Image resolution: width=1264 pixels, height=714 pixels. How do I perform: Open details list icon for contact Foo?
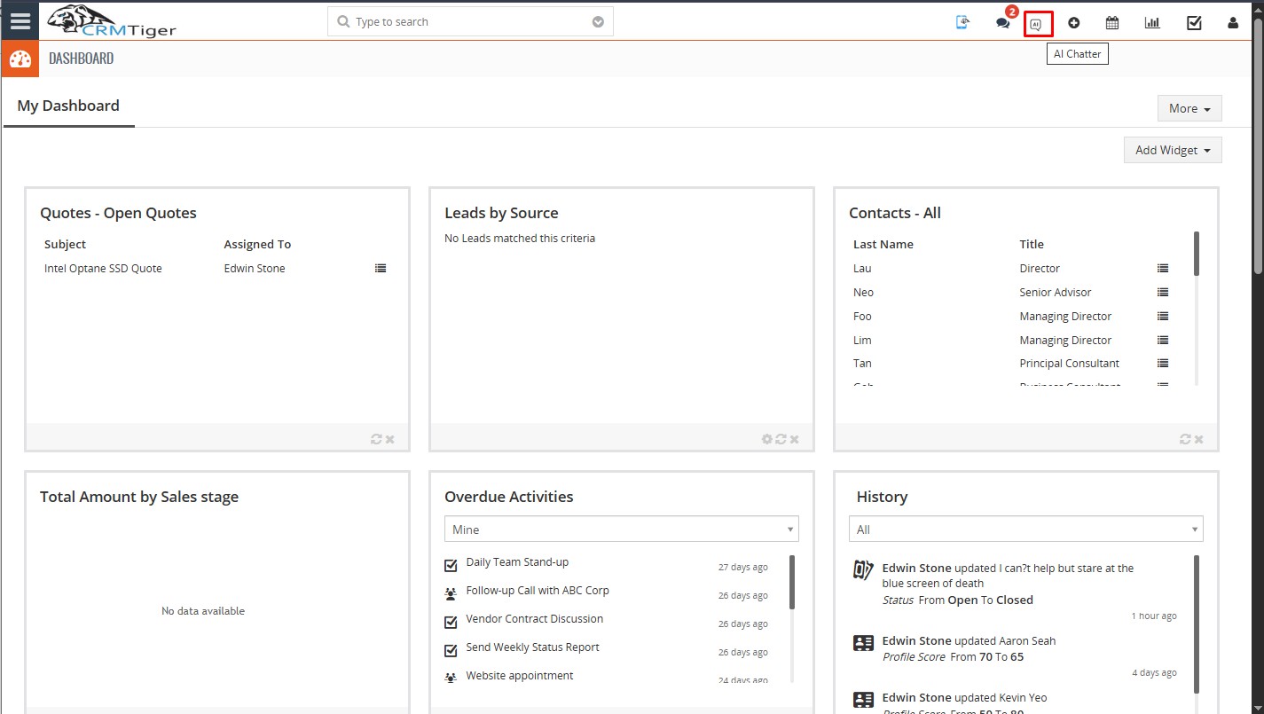1163,316
